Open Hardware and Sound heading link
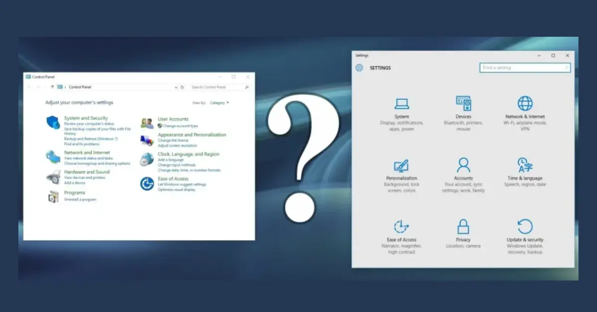 pyautogui.click(x=87, y=172)
